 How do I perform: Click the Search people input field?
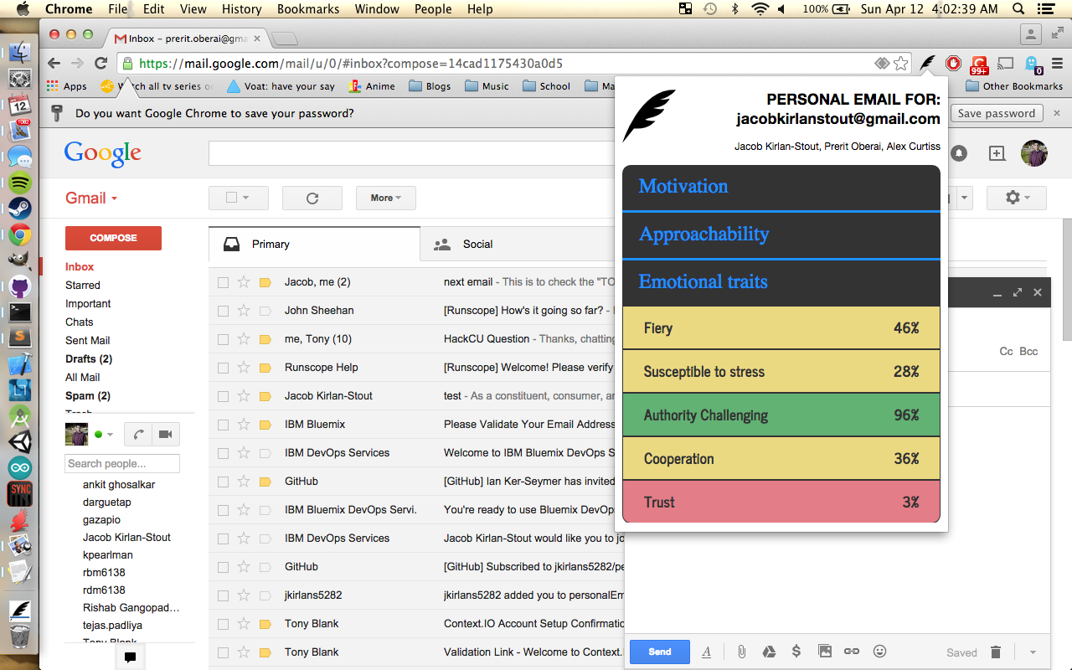coord(122,464)
